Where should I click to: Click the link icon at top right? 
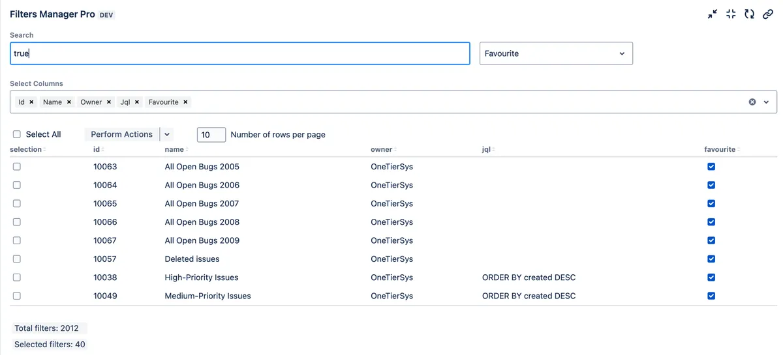coord(768,14)
